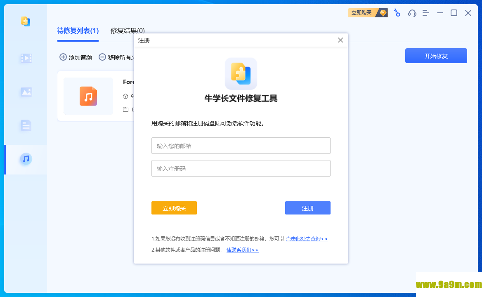The height and width of the screenshot is (297, 482).
Task: Click the folder path icon in file card
Action: tap(125, 109)
